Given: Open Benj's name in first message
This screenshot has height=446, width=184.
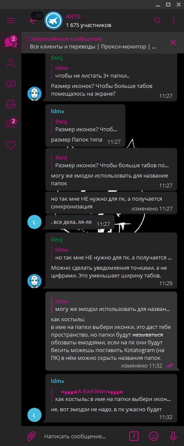Looking at the screenshot, I should [x=57, y=58].
